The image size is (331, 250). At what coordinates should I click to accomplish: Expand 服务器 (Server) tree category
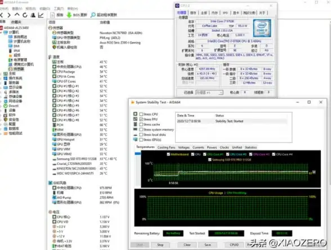(1, 83)
